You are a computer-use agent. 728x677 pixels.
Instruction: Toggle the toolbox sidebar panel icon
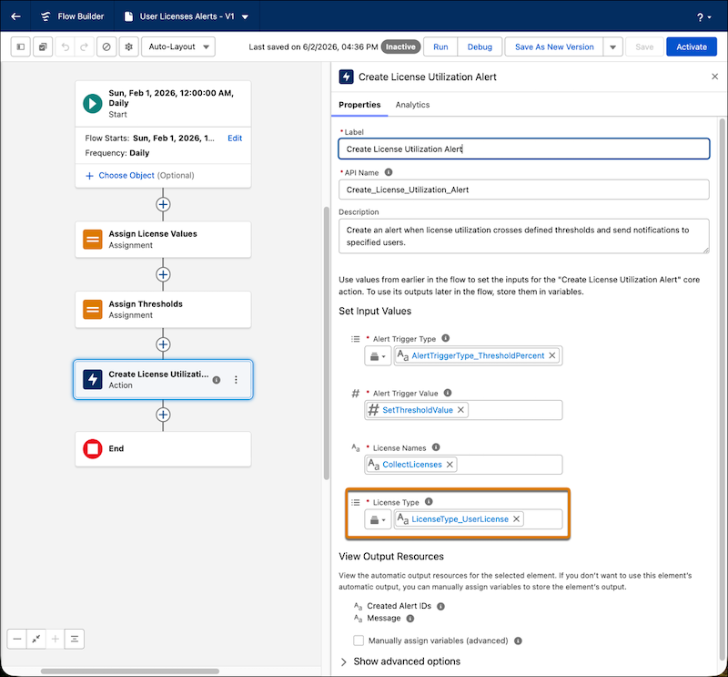[x=20, y=47]
